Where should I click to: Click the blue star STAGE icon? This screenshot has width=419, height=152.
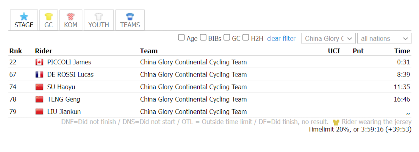(x=24, y=16)
